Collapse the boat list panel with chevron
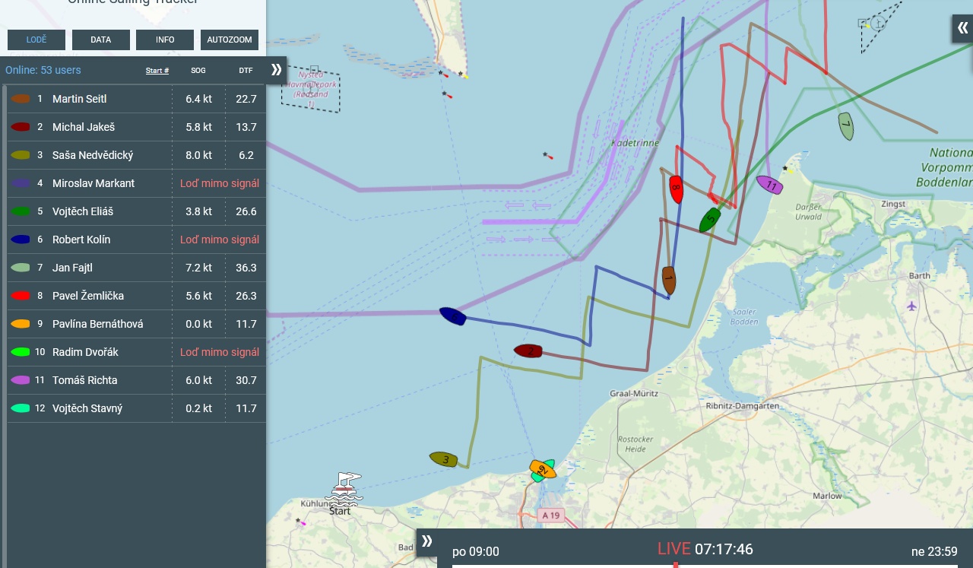973x568 pixels. [x=276, y=70]
